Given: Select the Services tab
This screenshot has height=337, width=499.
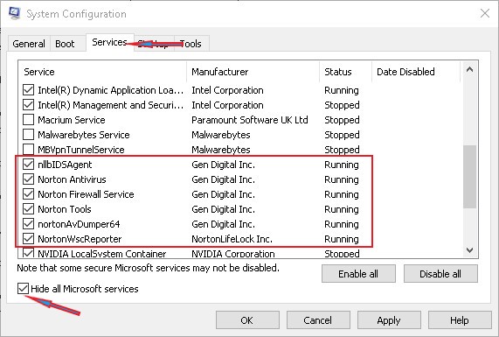Looking at the screenshot, I should click(x=109, y=42).
